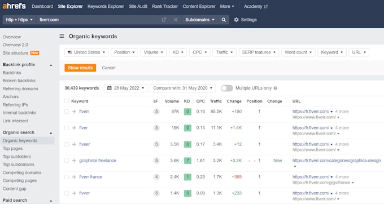This screenshot has height=204, width=384.
Task: Check the box for keyword fiveer
Action: pos(67,144)
